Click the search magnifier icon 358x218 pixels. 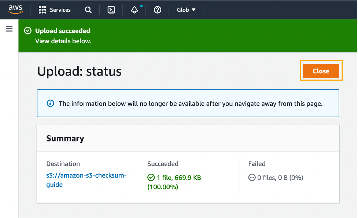click(88, 10)
